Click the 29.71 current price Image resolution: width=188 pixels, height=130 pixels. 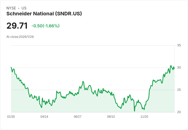click(x=17, y=26)
